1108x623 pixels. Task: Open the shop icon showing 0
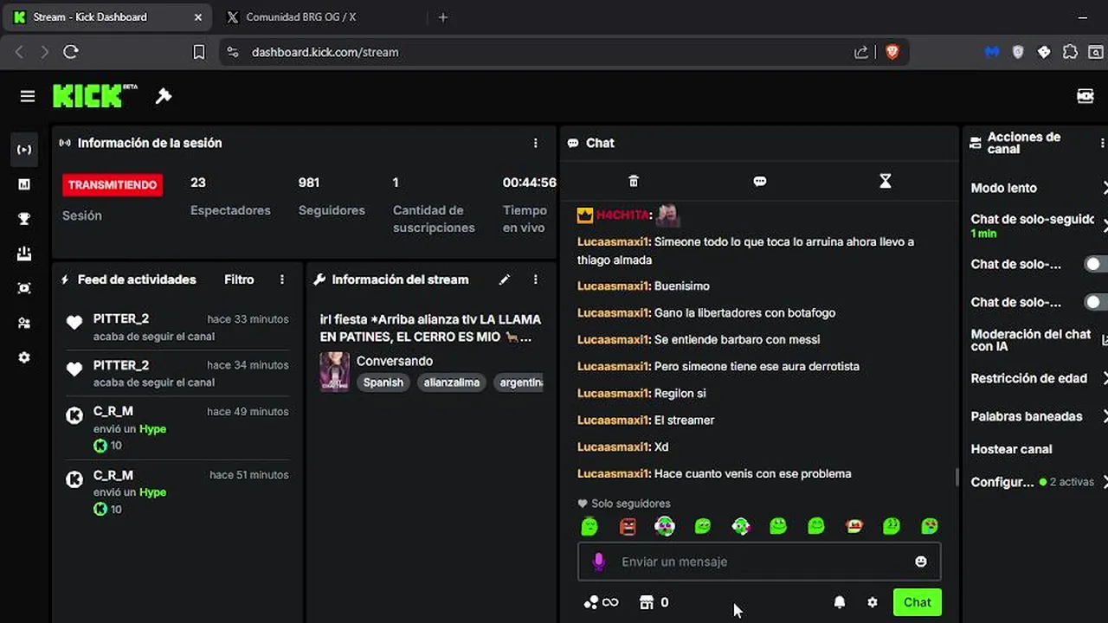654,602
